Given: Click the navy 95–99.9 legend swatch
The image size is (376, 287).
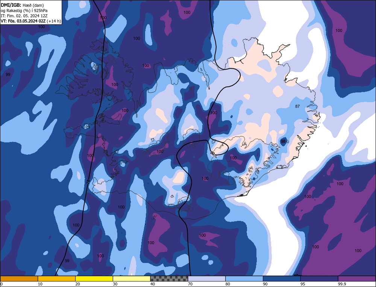Looking at the screenshot, I should 319,279.
